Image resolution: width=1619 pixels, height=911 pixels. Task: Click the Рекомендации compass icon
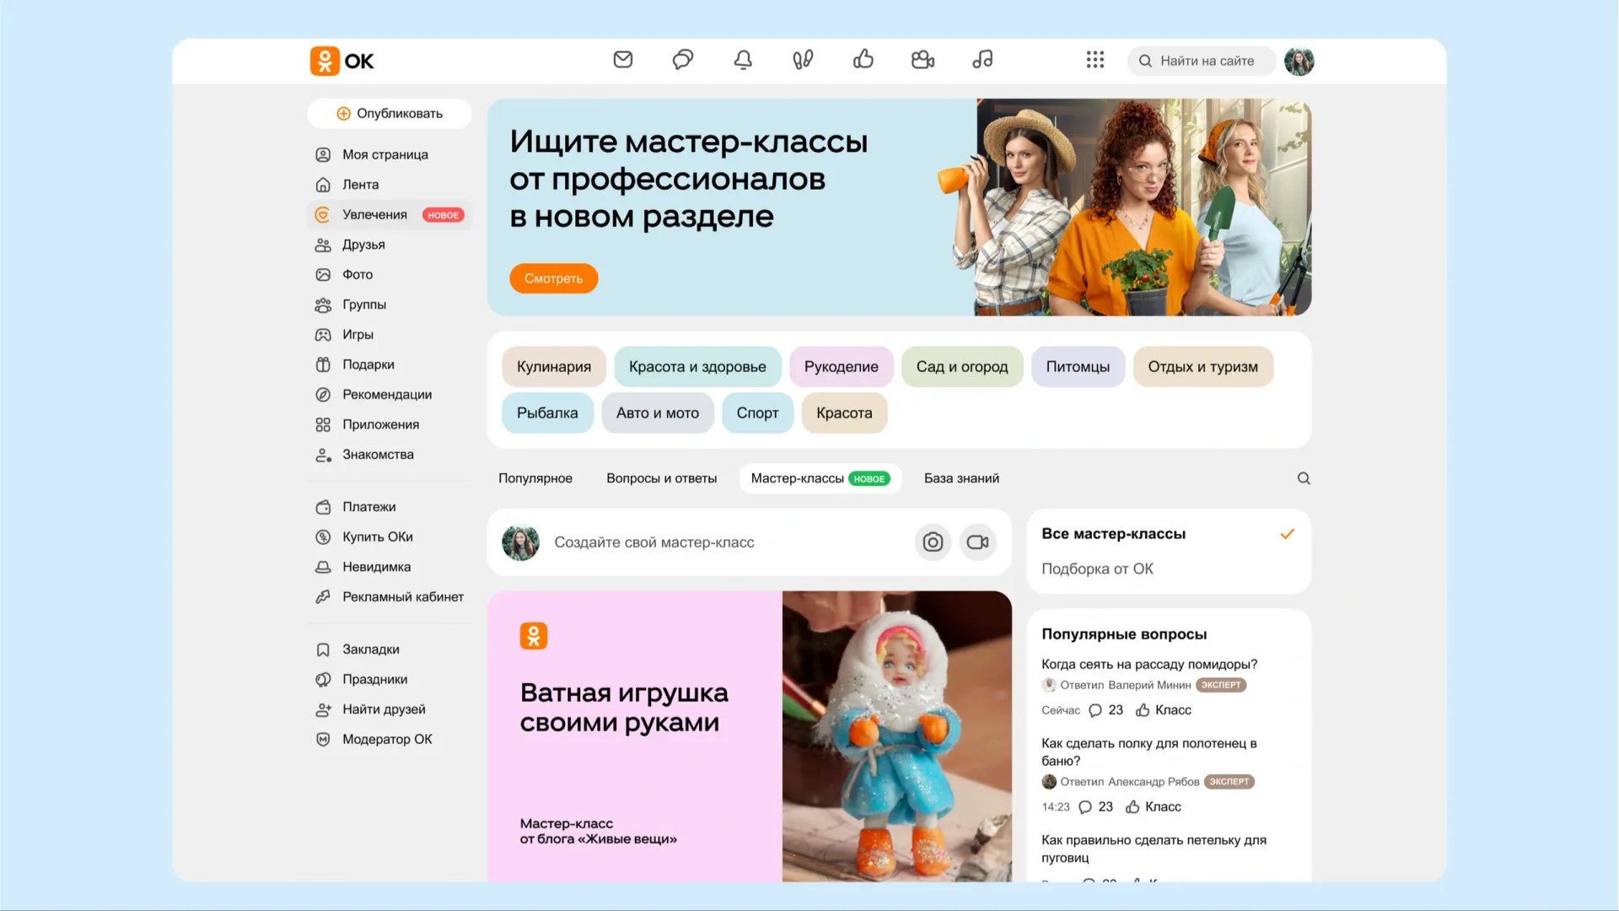tap(323, 395)
